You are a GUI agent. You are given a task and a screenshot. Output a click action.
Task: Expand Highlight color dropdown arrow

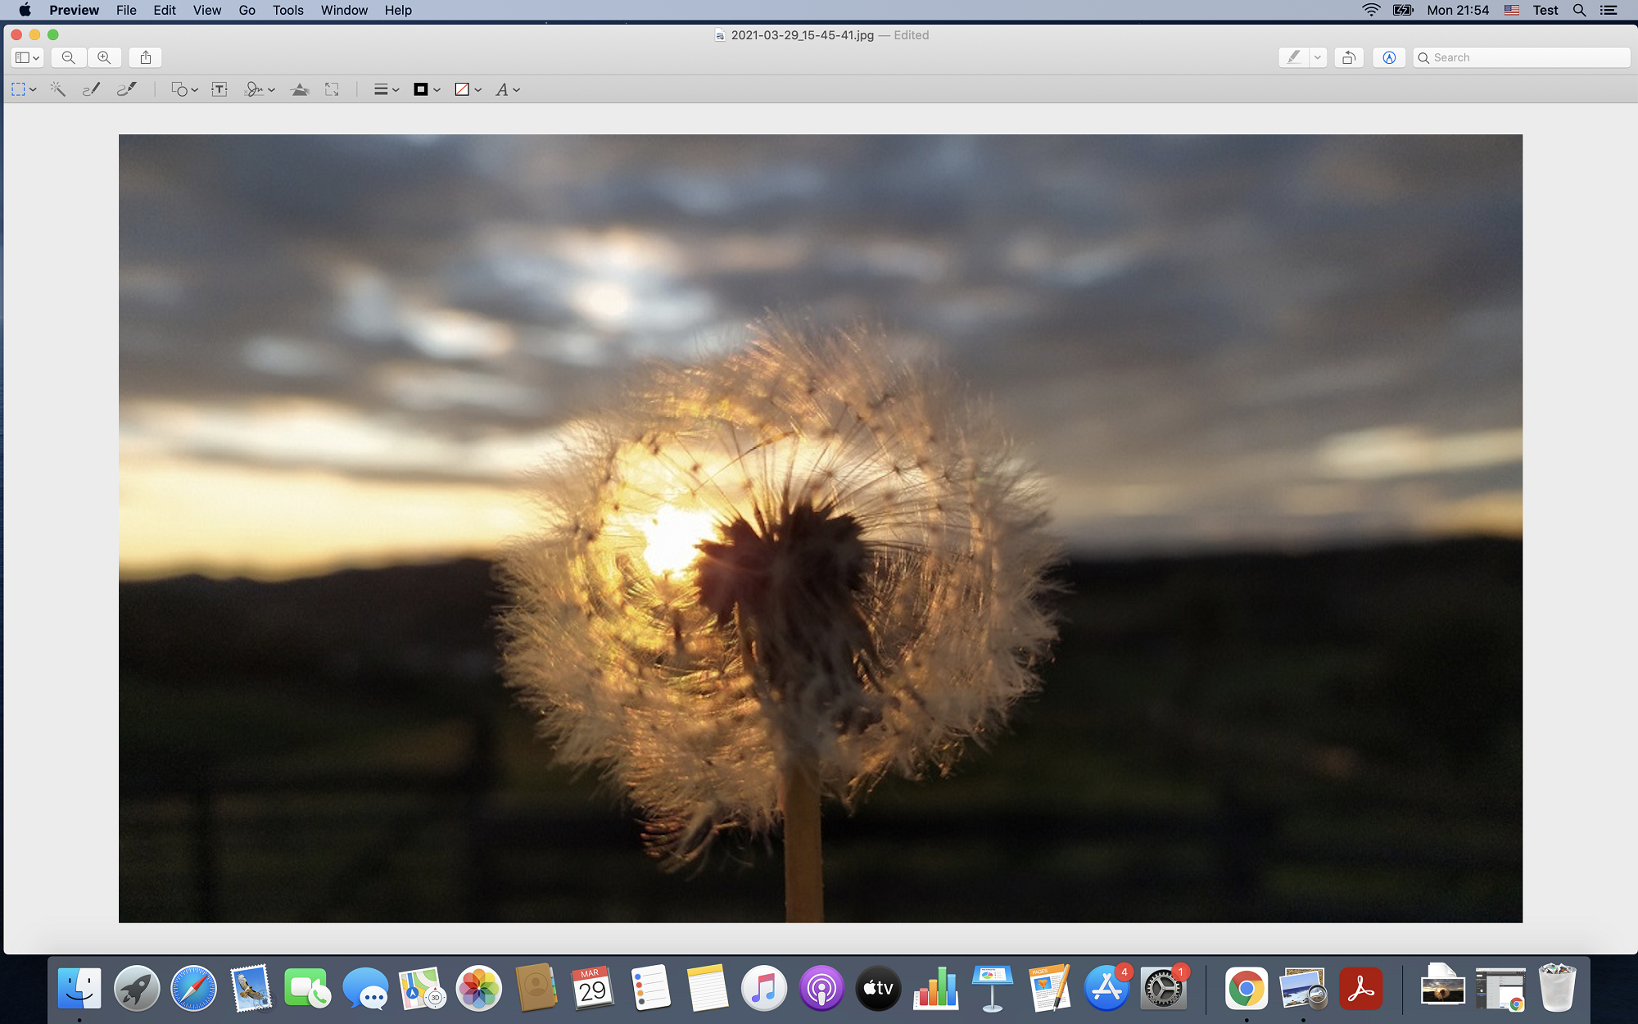point(1318,57)
